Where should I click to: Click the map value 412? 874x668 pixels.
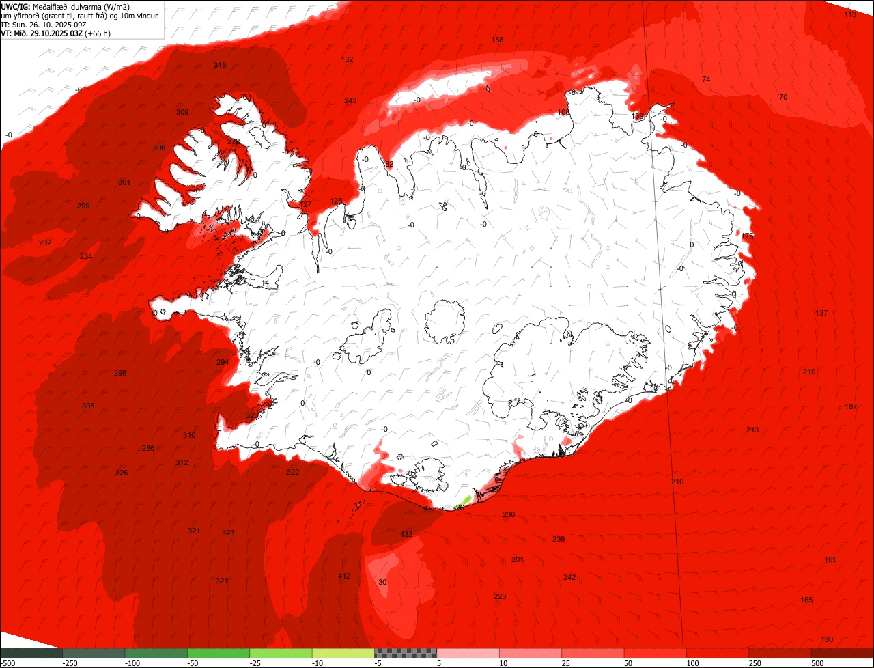[x=344, y=576]
